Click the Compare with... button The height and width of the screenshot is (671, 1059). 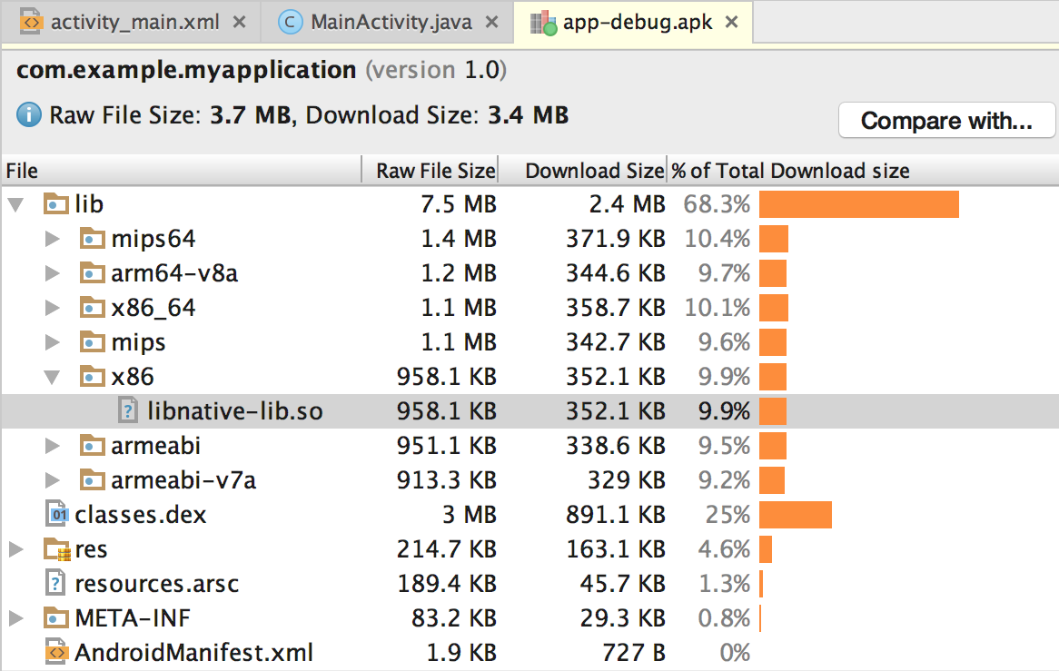pyautogui.click(x=946, y=121)
